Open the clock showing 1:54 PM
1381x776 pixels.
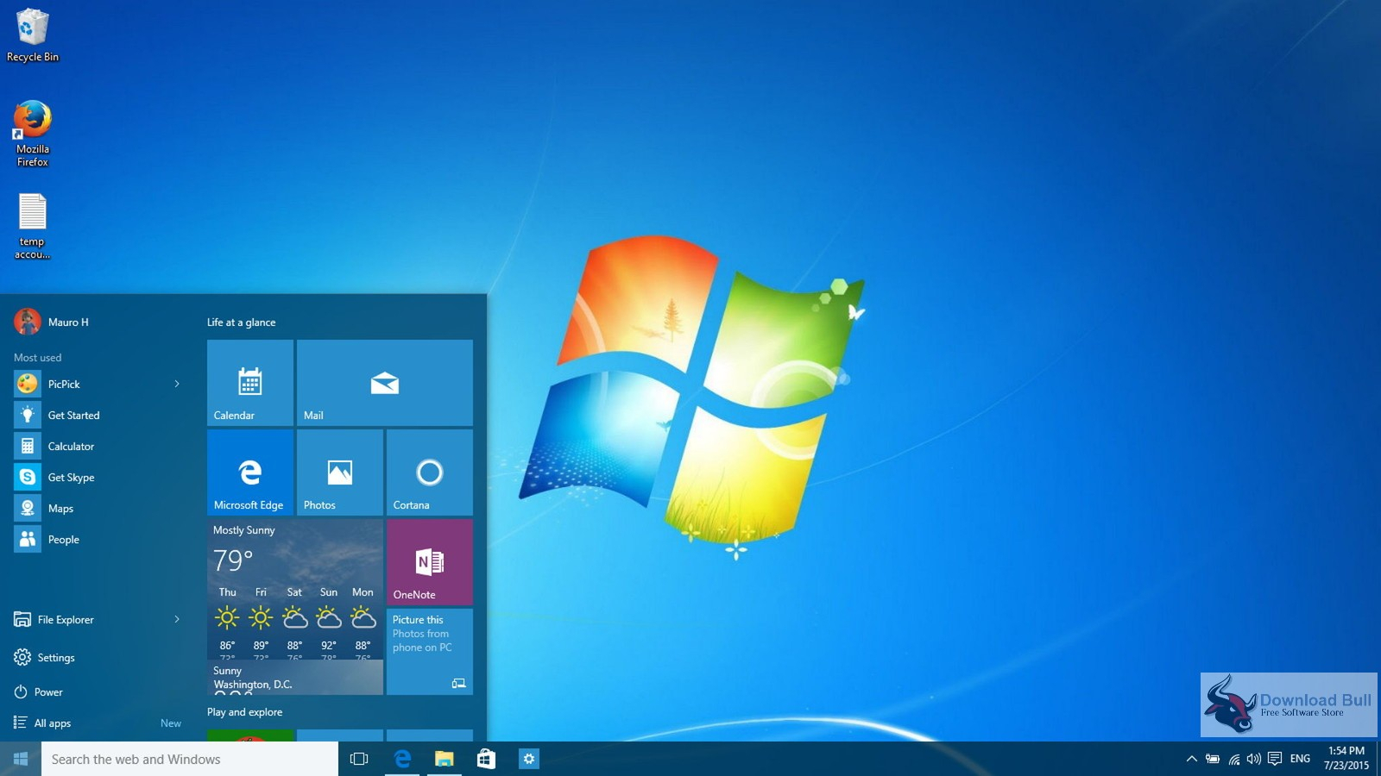1346,758
